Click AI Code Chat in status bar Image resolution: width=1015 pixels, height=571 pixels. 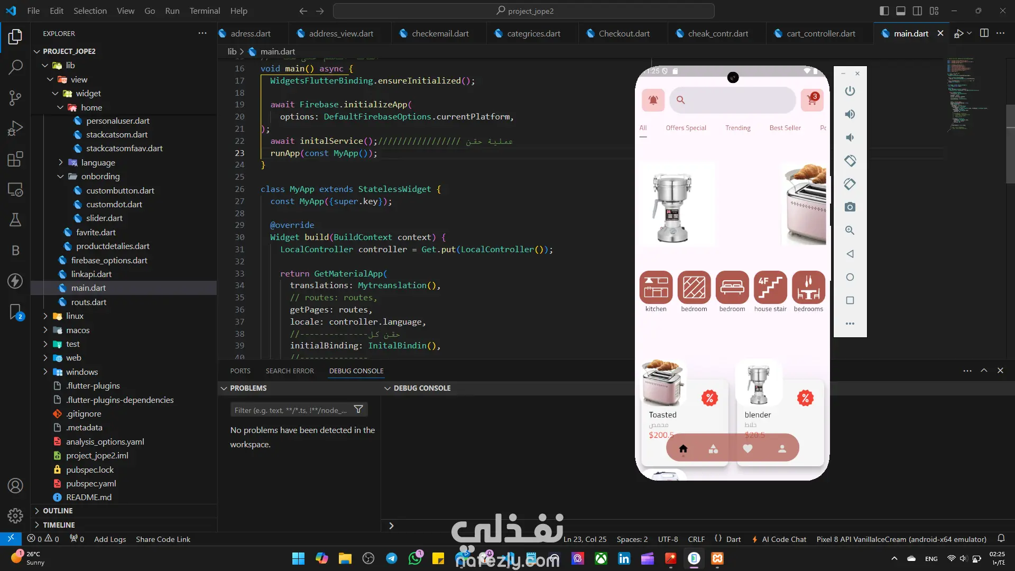pos(779,539)
